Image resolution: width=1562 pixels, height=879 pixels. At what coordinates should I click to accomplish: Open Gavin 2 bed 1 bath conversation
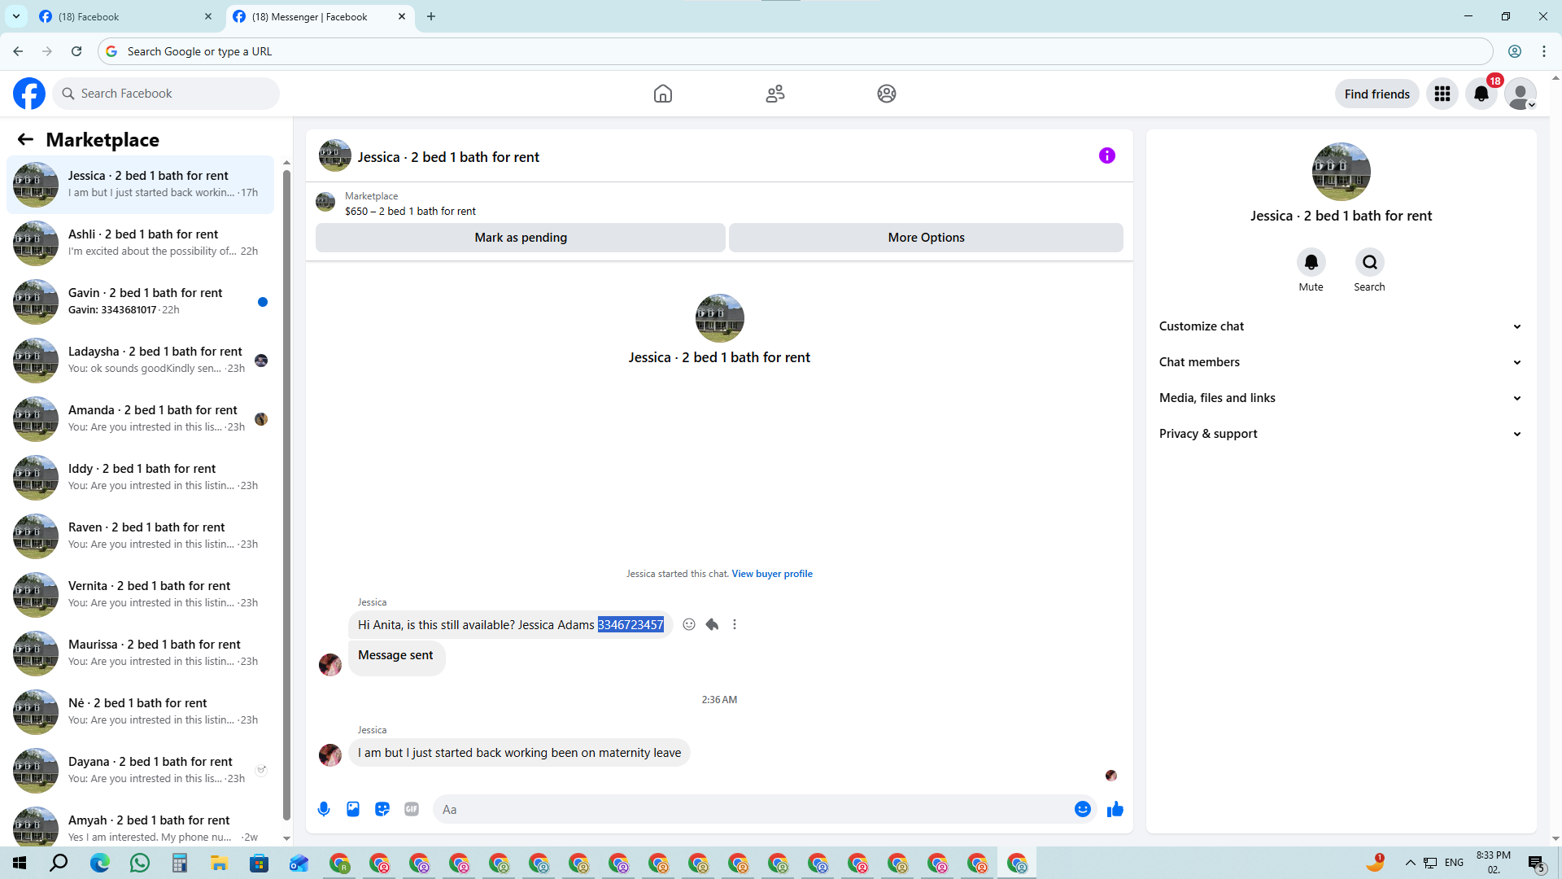(x=145, y=300)
